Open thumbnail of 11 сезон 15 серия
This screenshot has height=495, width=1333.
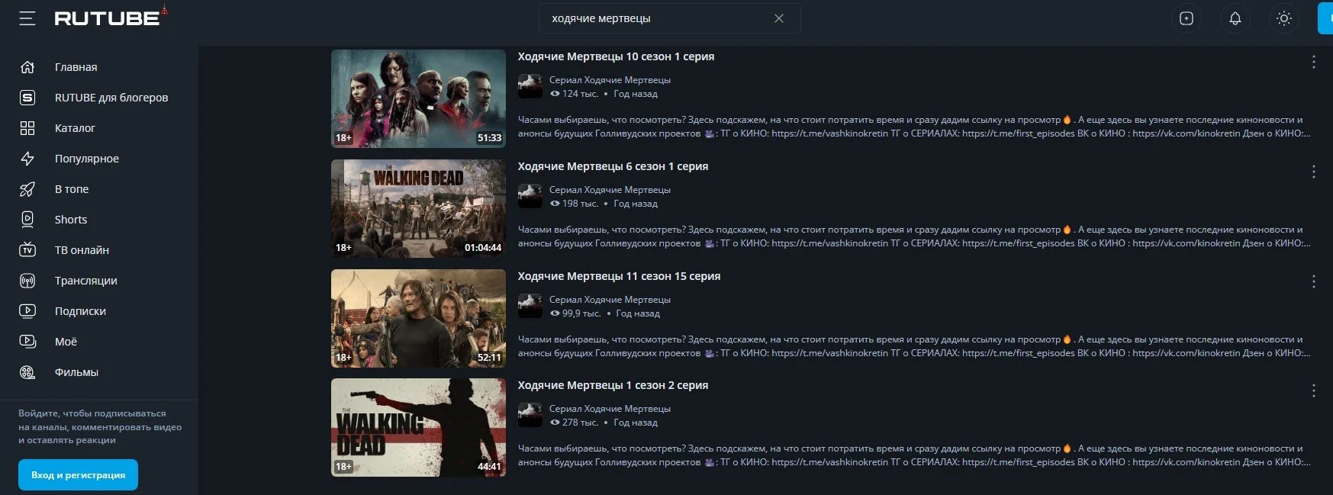418,318
